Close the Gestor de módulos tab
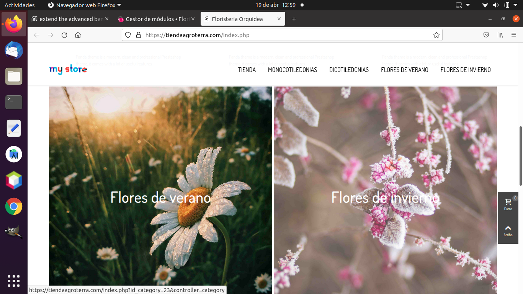The image size is (523, 294). pos(193,19)
